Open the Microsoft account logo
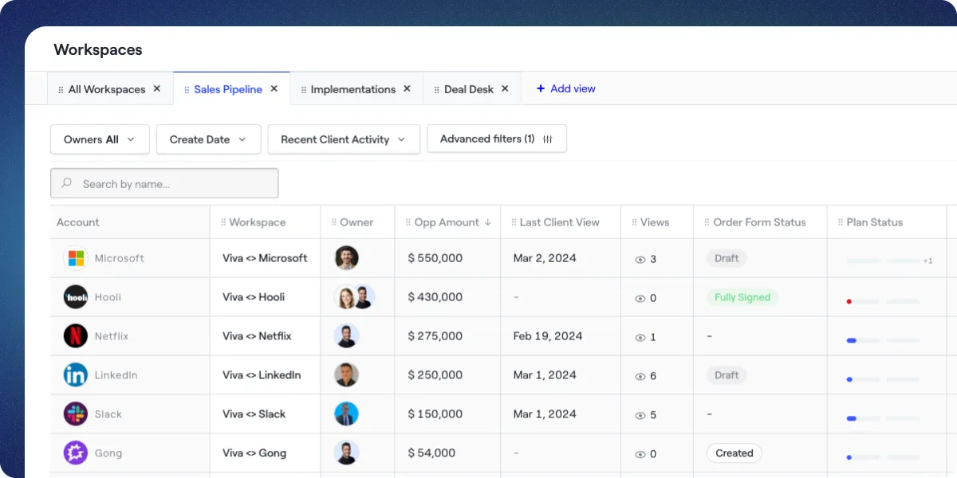The height and width of the screenshot is (478, 957). pyautogui.click(x=76, y=258)
